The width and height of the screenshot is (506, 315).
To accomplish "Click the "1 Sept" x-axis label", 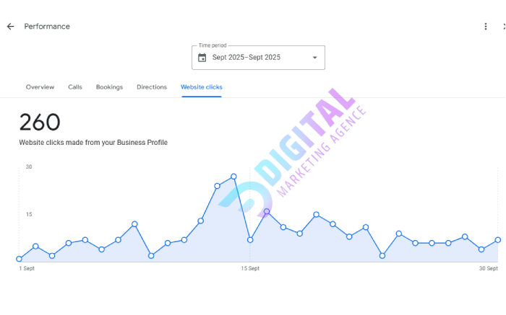I will coord(27,268).
